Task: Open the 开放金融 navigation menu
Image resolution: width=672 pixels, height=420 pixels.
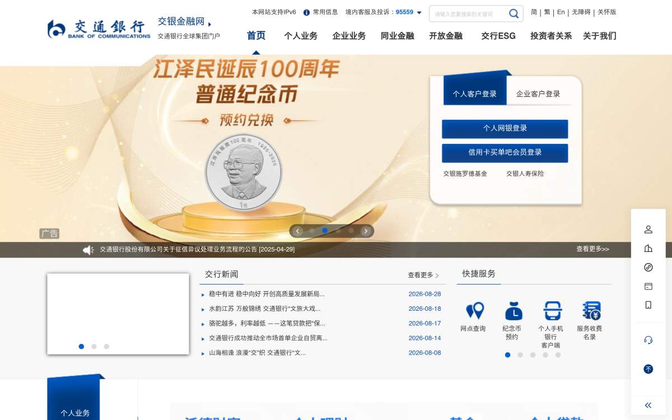Action: point(446,36)
